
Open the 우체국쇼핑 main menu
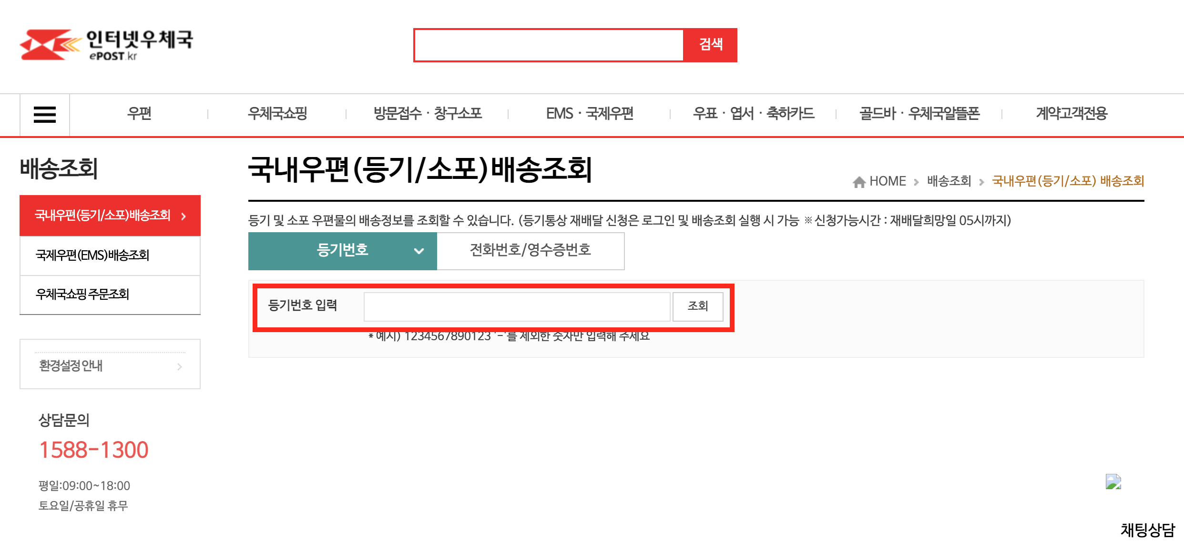[x=277, y=114]
